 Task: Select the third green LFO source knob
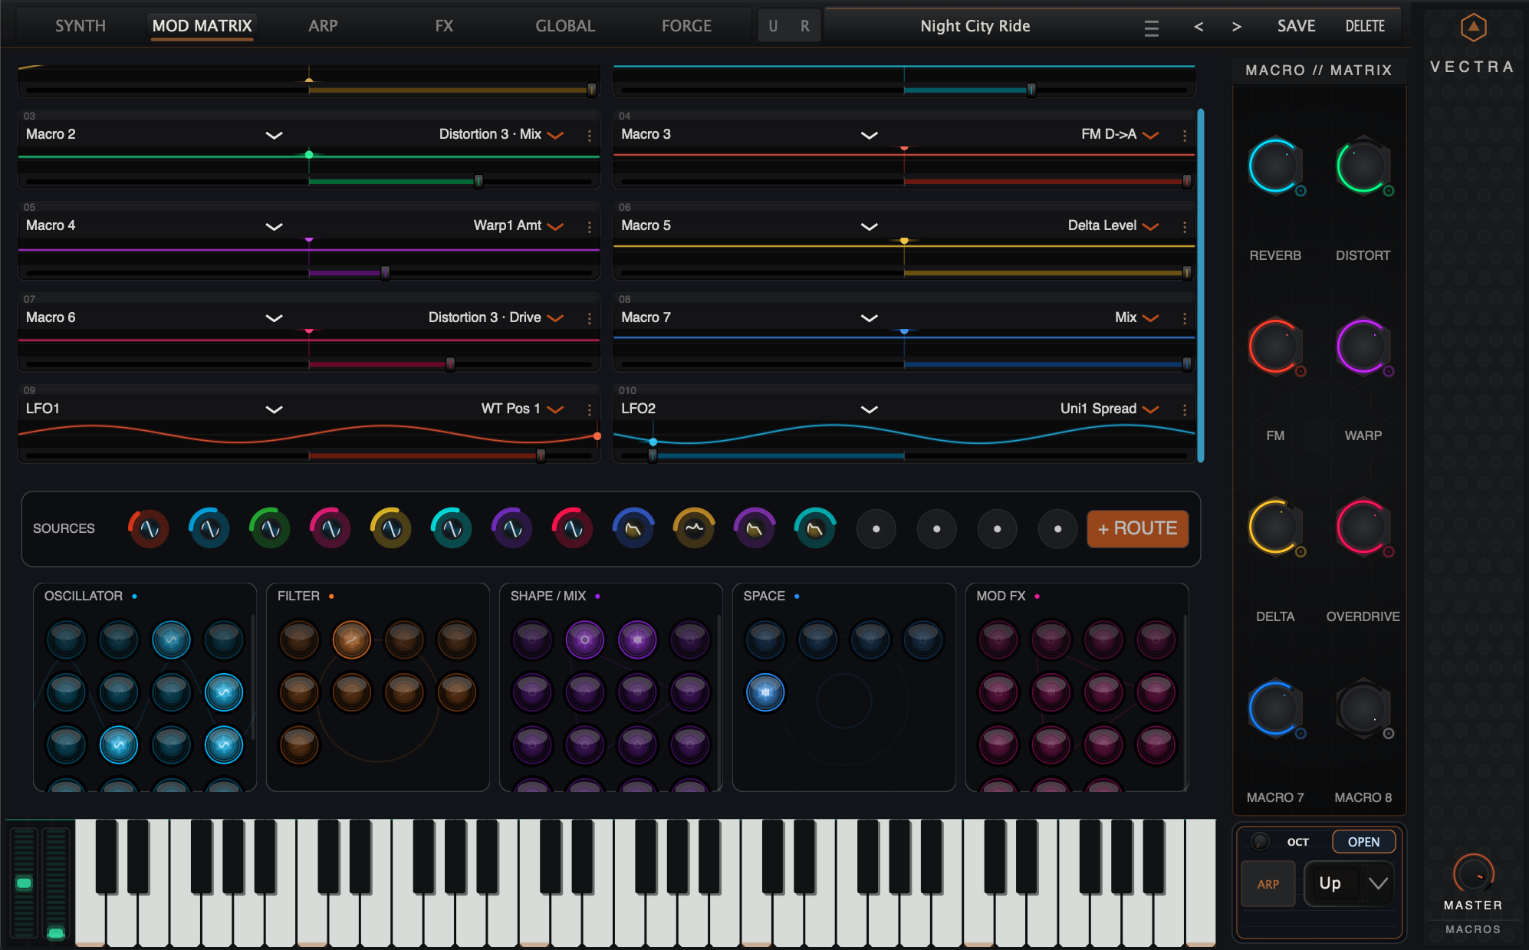270,529
